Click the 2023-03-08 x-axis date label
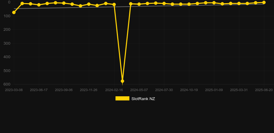This screenshot has width=274, height=133. [x=14, y=90]
